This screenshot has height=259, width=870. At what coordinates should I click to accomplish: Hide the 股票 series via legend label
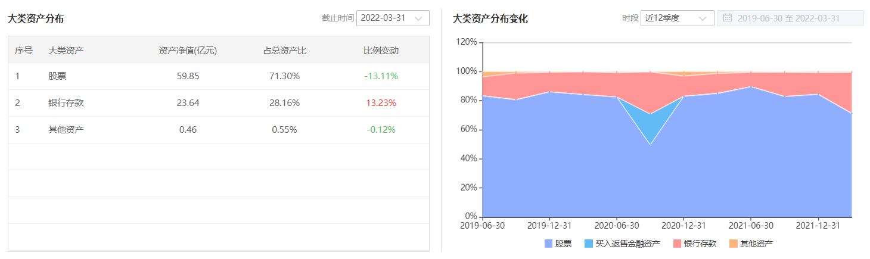[563, 244]
